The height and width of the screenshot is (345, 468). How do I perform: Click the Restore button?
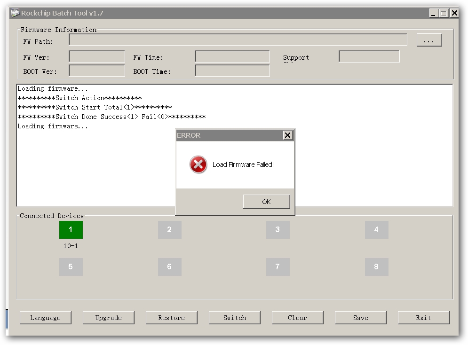(171, 318)
